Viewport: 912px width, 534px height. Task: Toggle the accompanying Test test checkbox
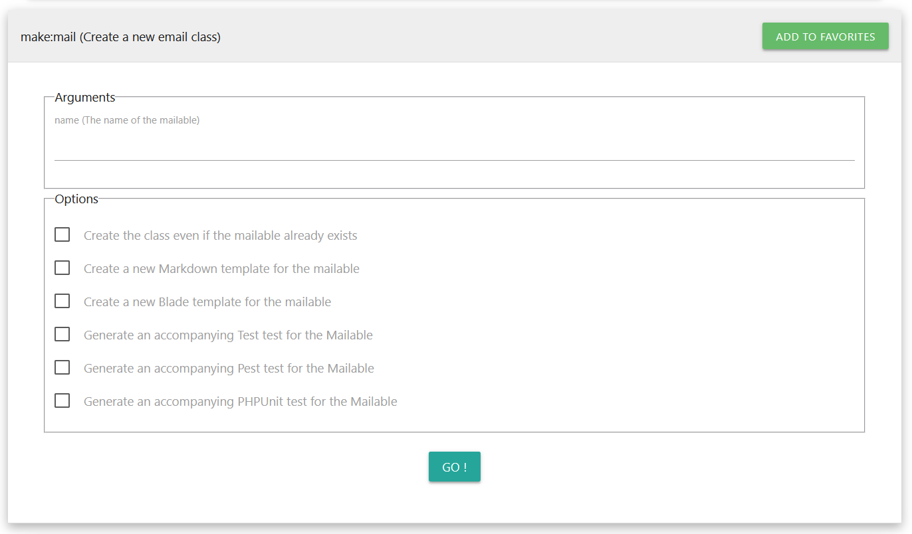pyautogui.click(x=62, y=335)
